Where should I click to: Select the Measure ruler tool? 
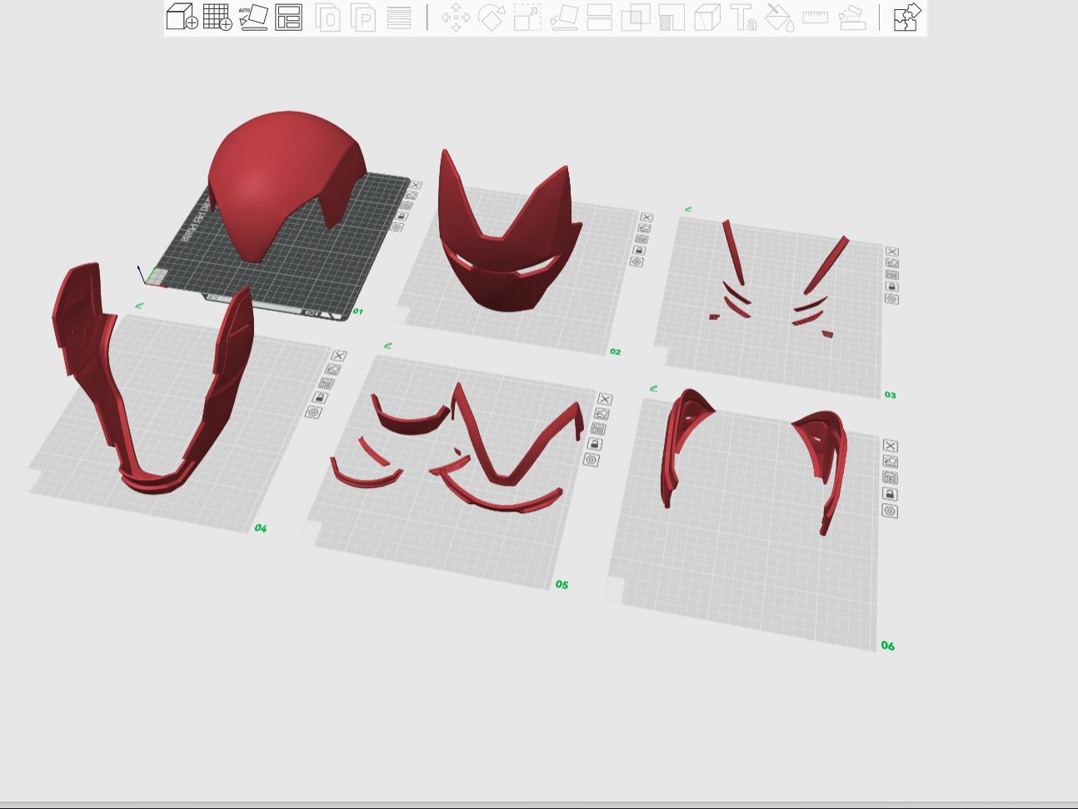(x=815, y=17)
